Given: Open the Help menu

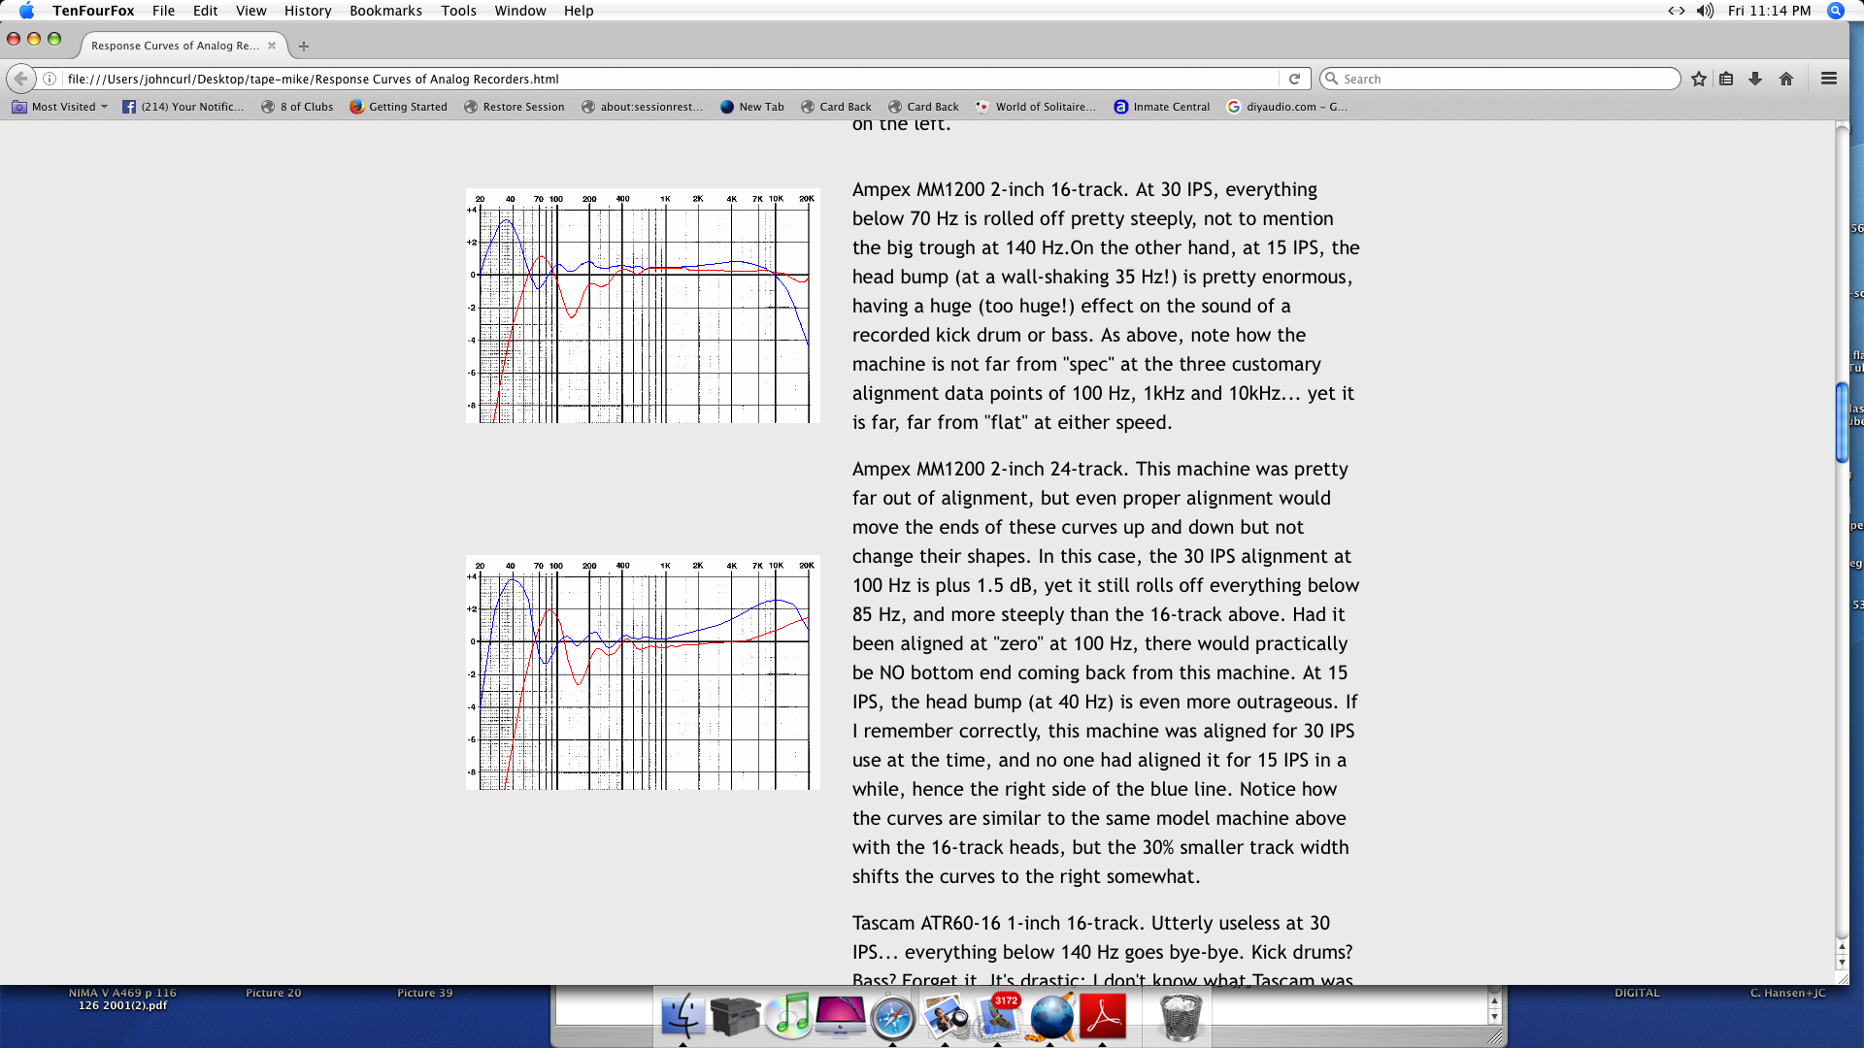Looking at the screenshot, I should 579,11.
